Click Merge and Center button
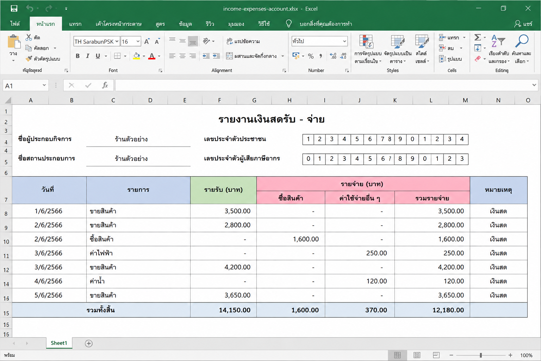This screenshot has width=541, height=361. pyautogui.click(x=251, y=56)
